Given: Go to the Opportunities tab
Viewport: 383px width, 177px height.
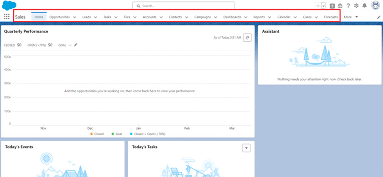Looking at the screenshot, I should [x=59, y=17].
